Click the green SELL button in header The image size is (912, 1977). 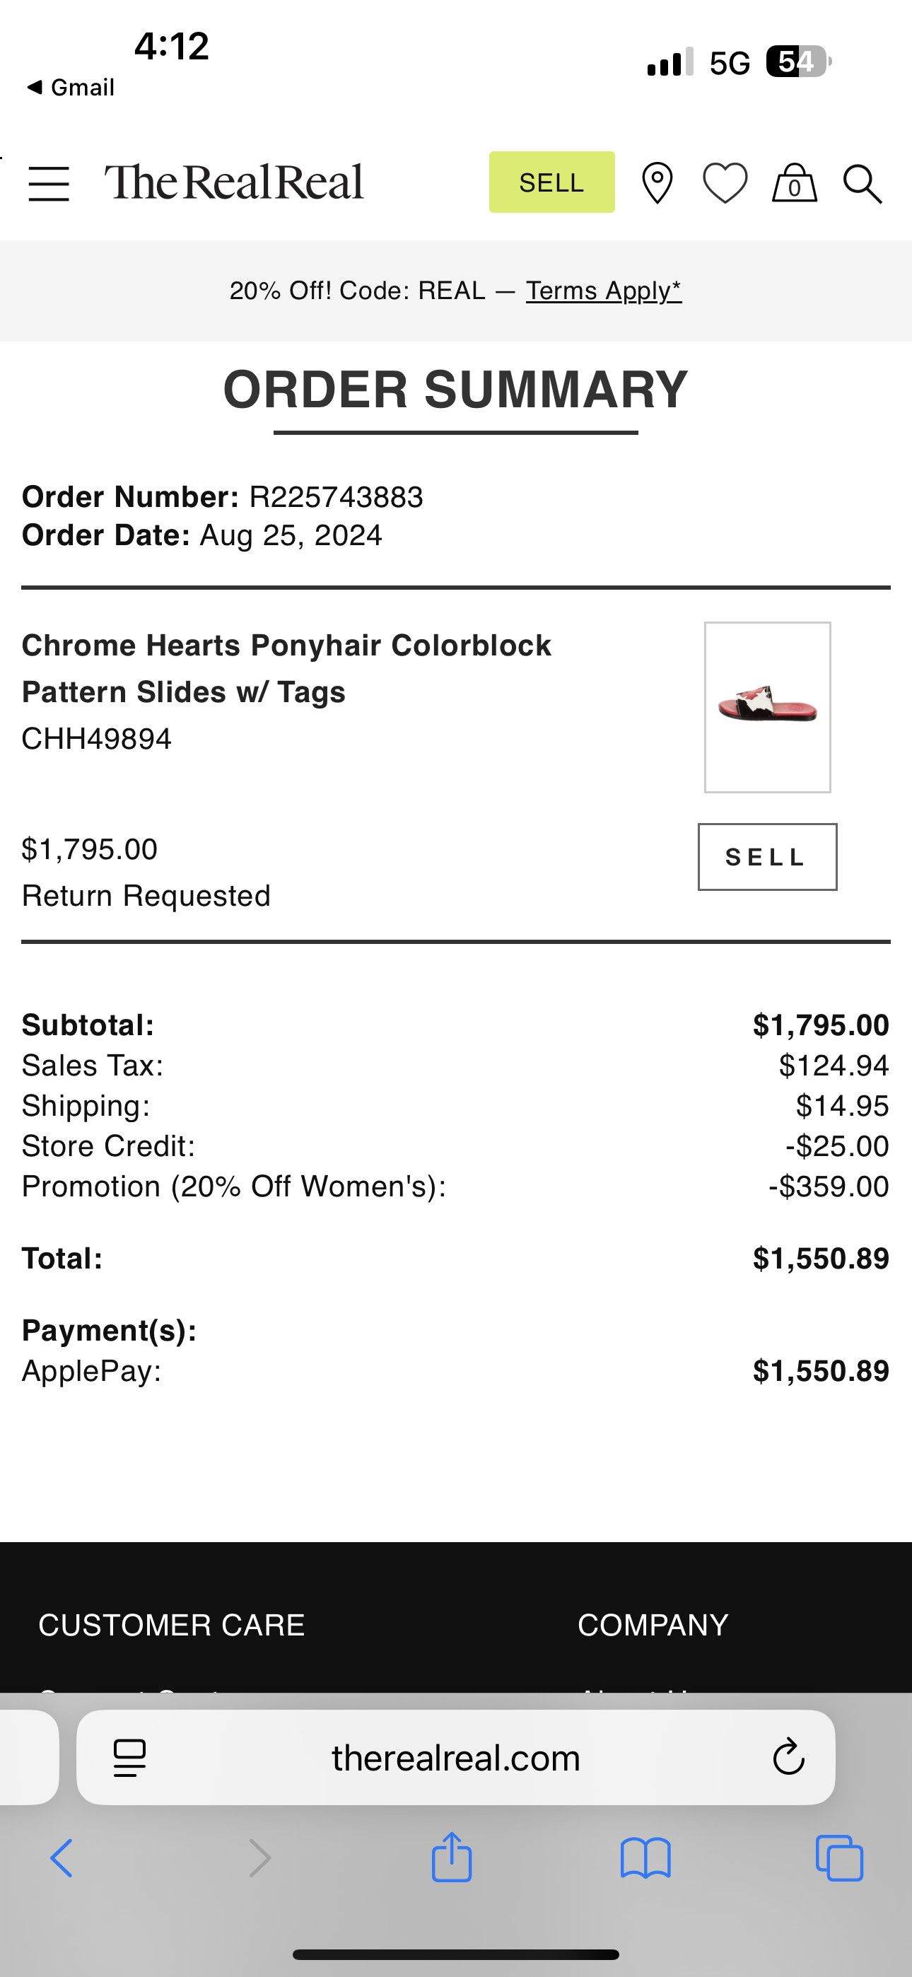(552, 182)
